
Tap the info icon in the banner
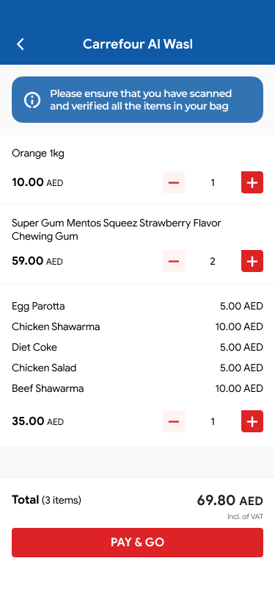point(32,100)
